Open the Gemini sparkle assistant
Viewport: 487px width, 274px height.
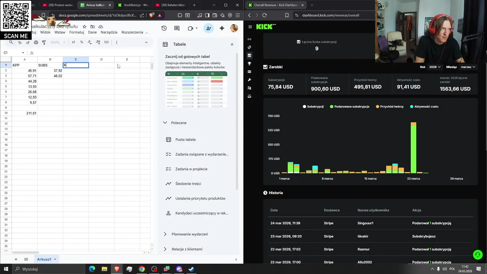coord(222,28)
